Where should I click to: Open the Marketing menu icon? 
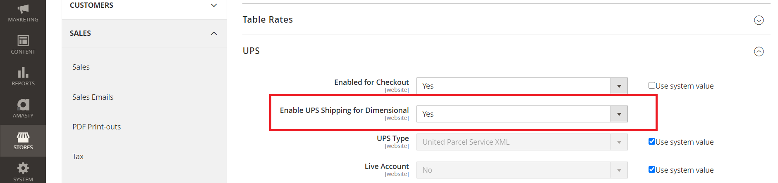pos(23,9)
